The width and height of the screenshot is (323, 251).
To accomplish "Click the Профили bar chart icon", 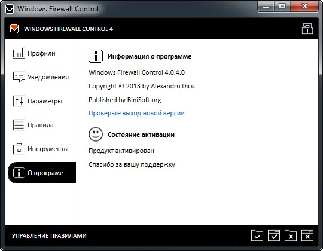I will (x=19, y=53).
